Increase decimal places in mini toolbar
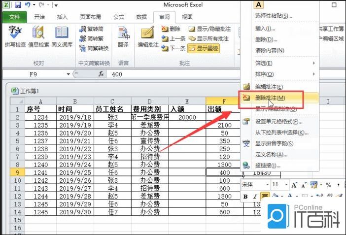346x235 pixels. [x=319, y=196]
